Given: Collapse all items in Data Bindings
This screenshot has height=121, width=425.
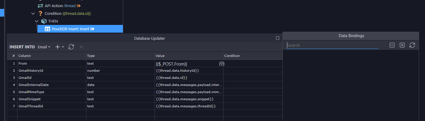Looking at the screenshot, I should 392,45.
